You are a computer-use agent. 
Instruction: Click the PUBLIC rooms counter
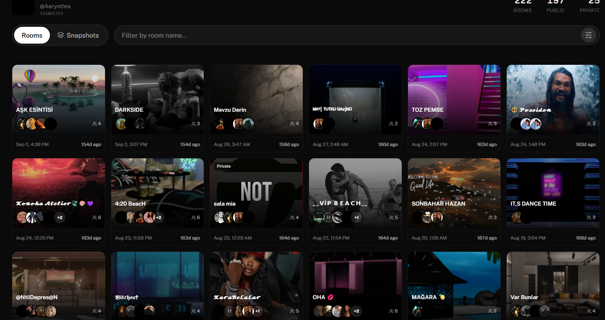555,7
